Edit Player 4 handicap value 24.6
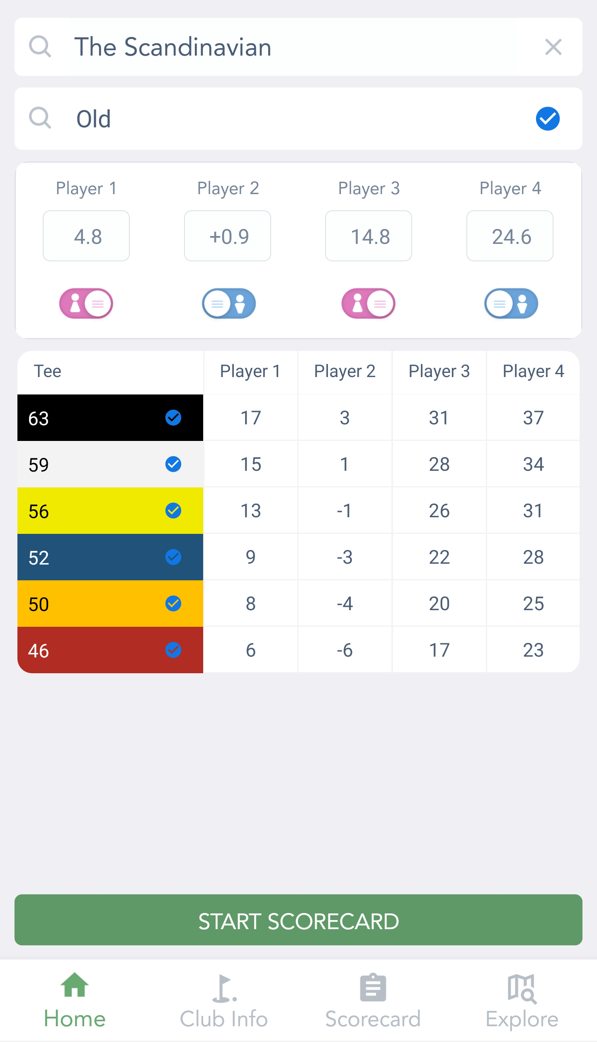This screenshot has width=597, height=1042. (510, 236)
